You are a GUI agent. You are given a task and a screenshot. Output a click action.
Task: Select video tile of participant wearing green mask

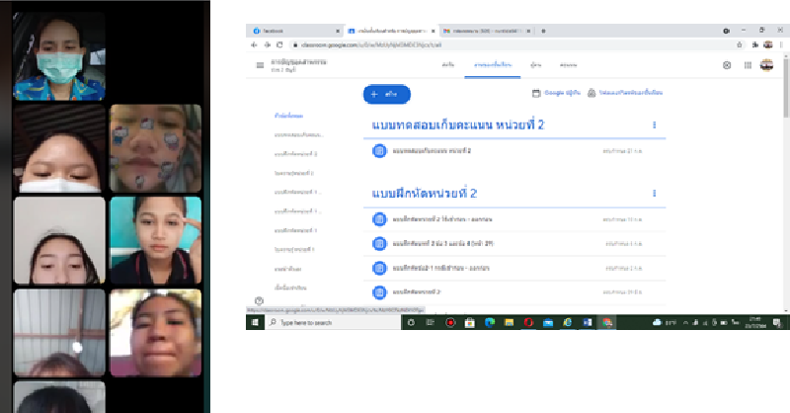coord(59,49)
